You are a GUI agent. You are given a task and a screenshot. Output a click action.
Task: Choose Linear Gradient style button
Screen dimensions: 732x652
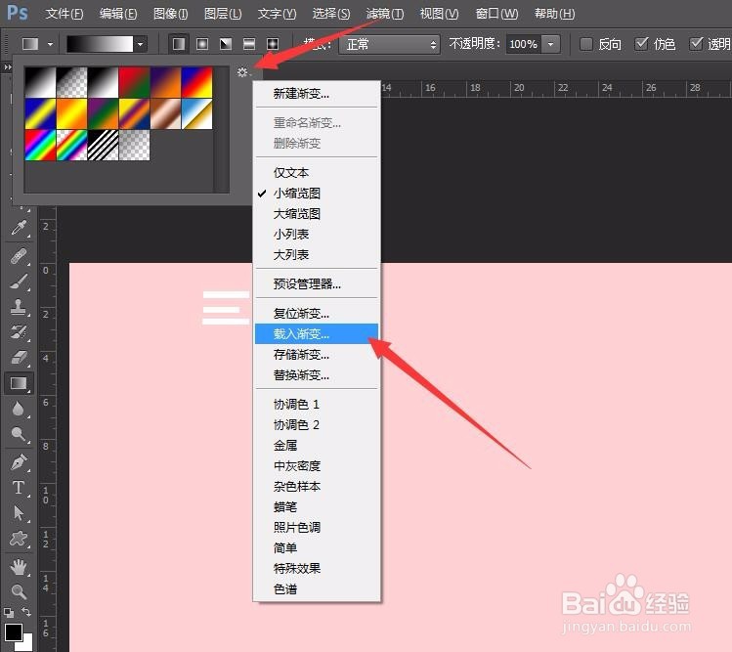pos(179,44)
